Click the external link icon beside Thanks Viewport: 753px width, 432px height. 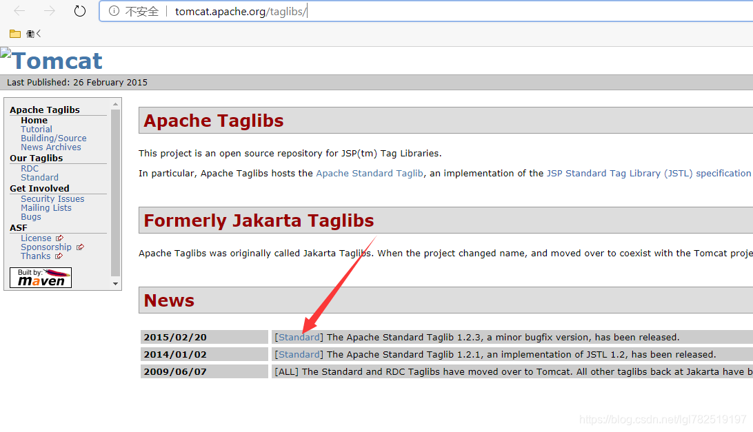tap(59, 256)
